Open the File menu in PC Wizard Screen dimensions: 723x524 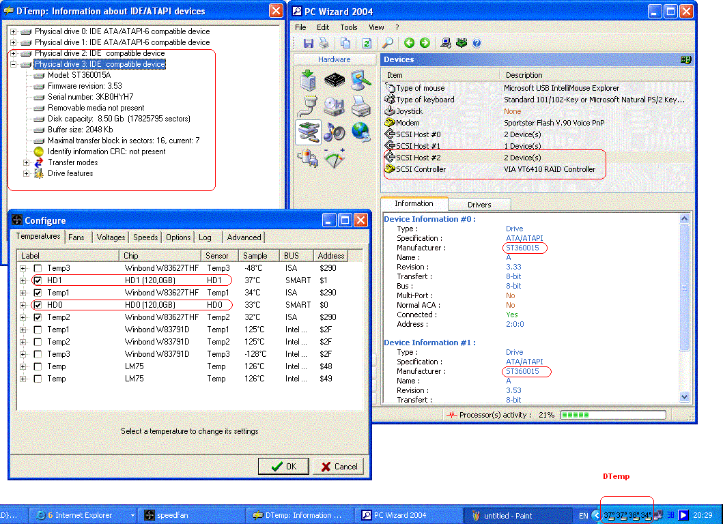300,27
